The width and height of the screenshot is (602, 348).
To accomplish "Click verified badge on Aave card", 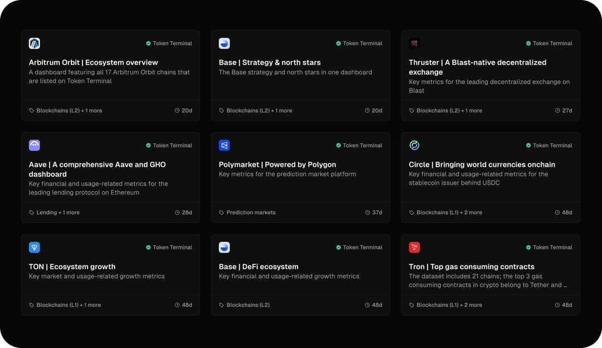I will pyautogui.click(x=148, y=145).
